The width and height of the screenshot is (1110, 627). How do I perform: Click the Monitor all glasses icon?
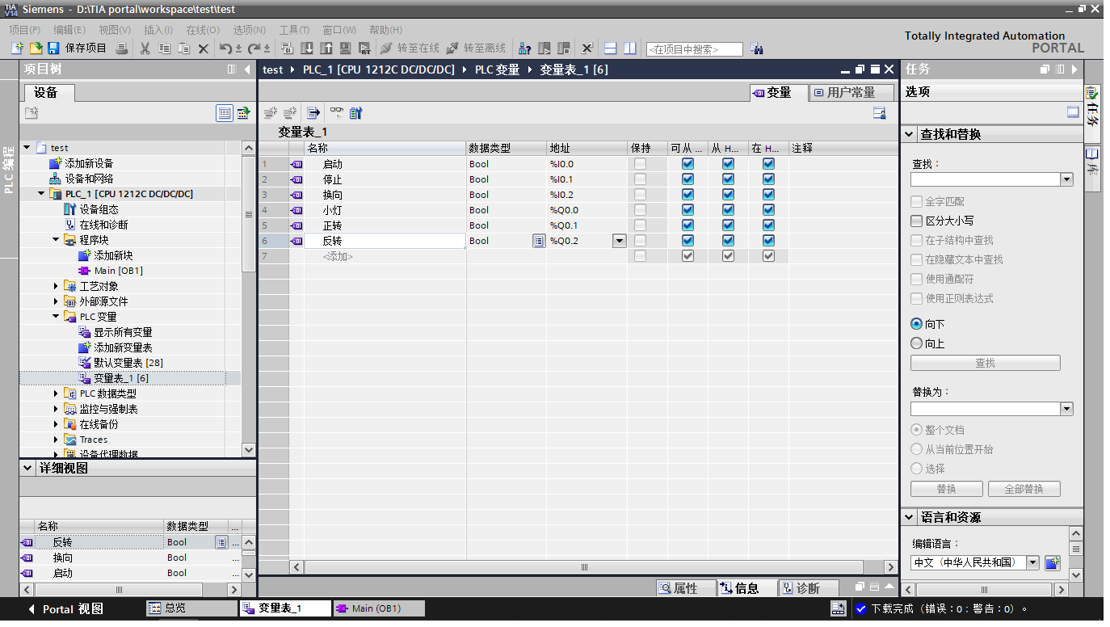click(x=336, y=113)
